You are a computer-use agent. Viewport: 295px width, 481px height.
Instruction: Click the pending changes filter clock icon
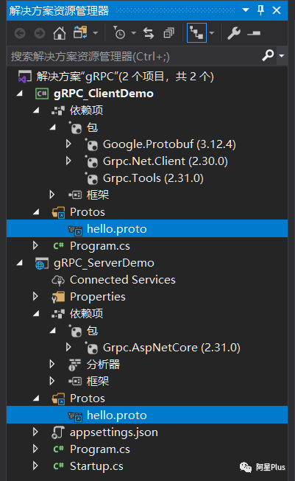pos(119,32)
